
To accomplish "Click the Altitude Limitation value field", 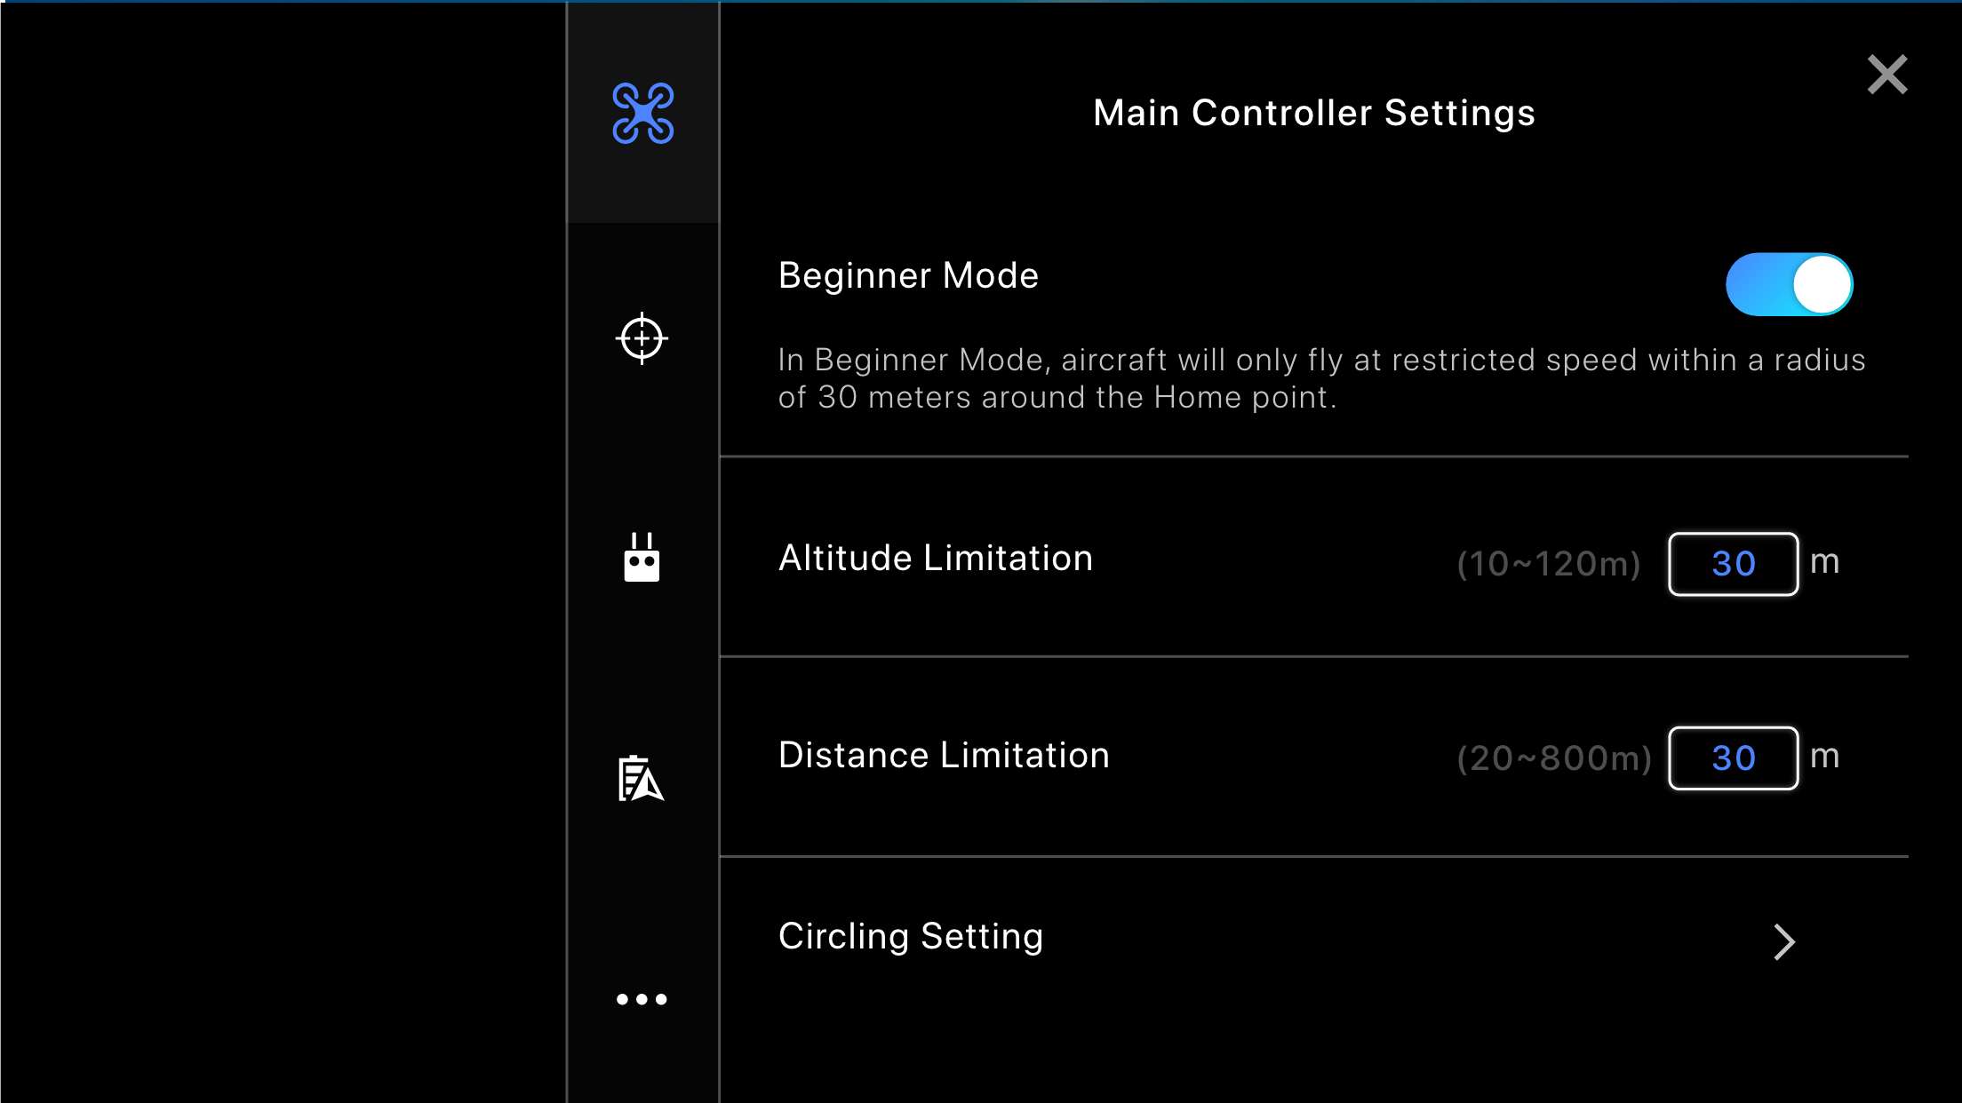I will [x=1733, y=564].
